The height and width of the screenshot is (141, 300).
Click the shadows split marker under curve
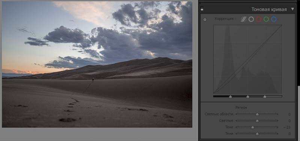tap(231, 97)
